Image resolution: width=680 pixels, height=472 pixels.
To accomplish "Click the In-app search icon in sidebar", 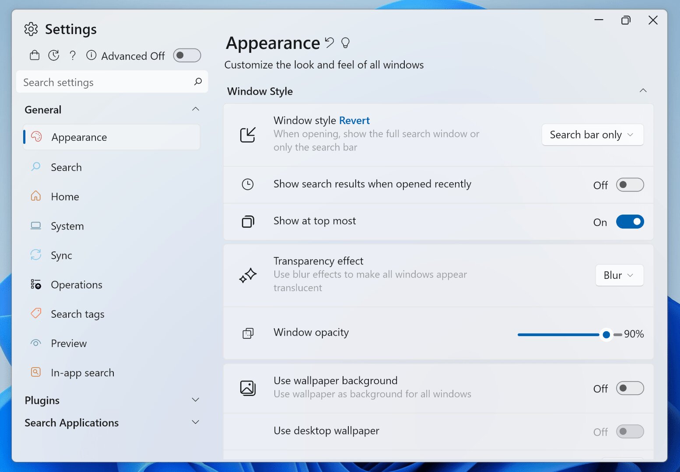I will click(x=36, y=372).
